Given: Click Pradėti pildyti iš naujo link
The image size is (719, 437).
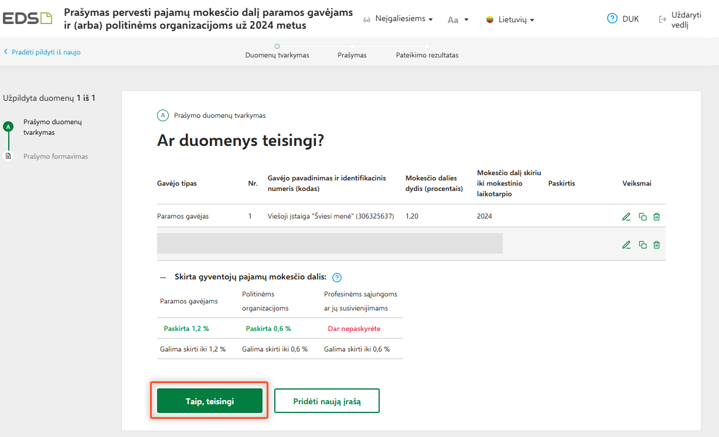Looking at the screenshot, I should [42, 52].
